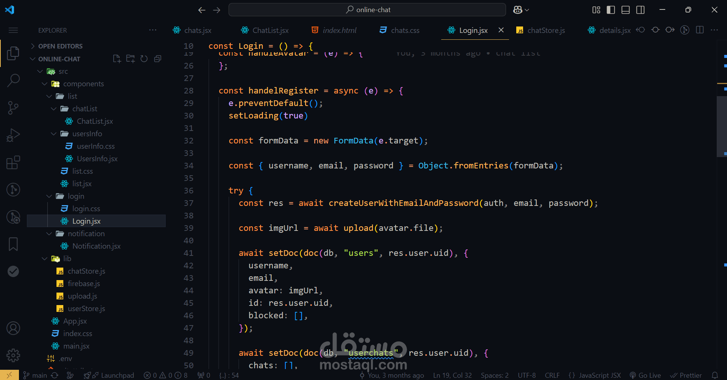
Task: Collapse all folders in Explorer
Action: pos(158,59)
